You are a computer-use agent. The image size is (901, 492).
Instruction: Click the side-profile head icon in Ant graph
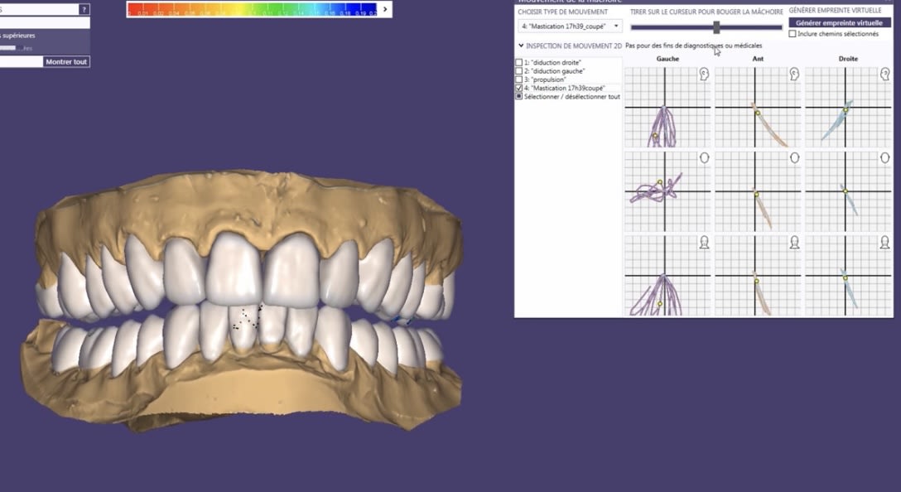click(x=794, y=74)
